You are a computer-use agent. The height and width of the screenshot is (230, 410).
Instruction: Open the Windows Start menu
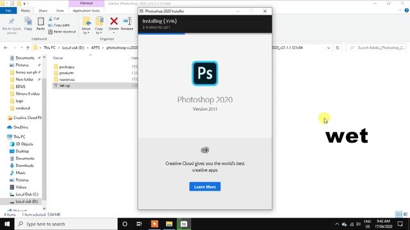7,224
